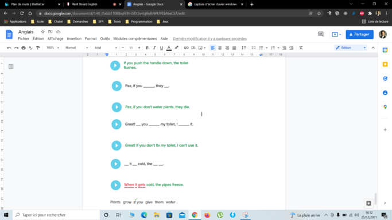Open Google Keep in the side panel

(385, 64)
